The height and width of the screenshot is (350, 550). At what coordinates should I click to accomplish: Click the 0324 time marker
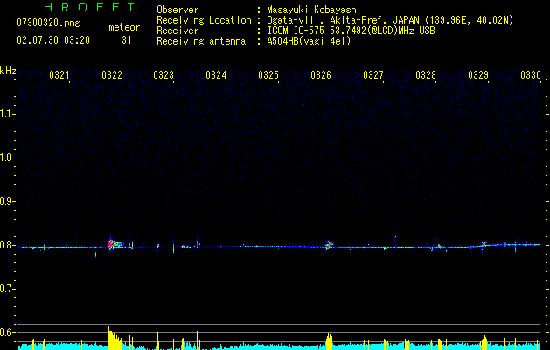pos(216,75)
